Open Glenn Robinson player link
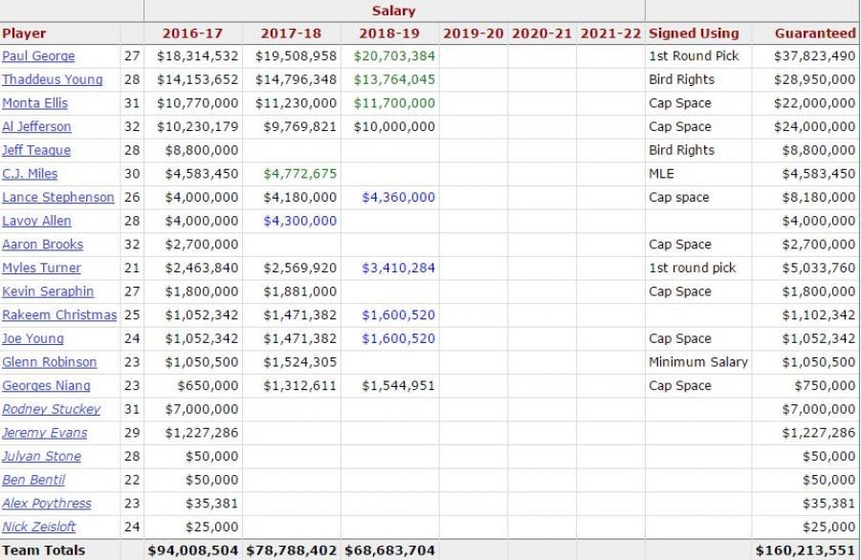Screen dimensions: 861x560 [50, 362]
